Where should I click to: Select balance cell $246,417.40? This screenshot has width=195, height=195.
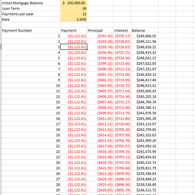145,80
